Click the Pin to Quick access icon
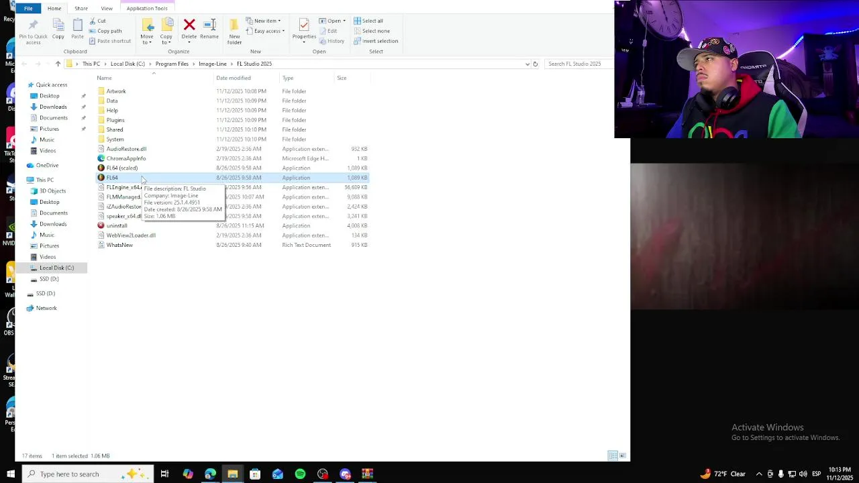 coord(33,25)
